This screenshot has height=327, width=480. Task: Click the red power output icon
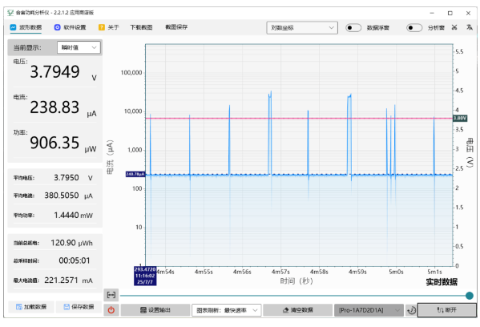111,310
